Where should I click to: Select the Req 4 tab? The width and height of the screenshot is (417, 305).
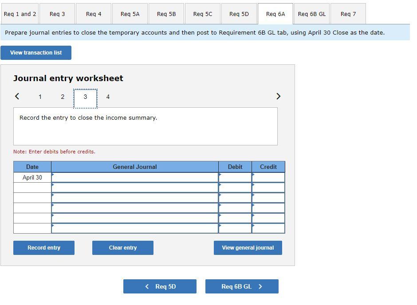(94, 14)
